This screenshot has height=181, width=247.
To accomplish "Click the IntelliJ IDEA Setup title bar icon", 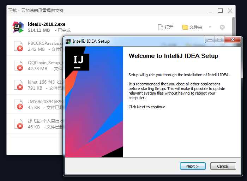I will [68, 41].
